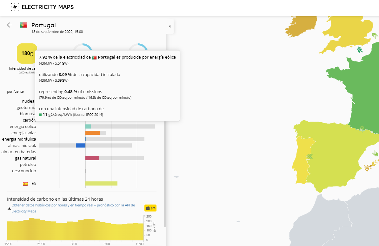Click the left panel vertical scrollbar
The image size is (379, 246).
coord(165,173)
